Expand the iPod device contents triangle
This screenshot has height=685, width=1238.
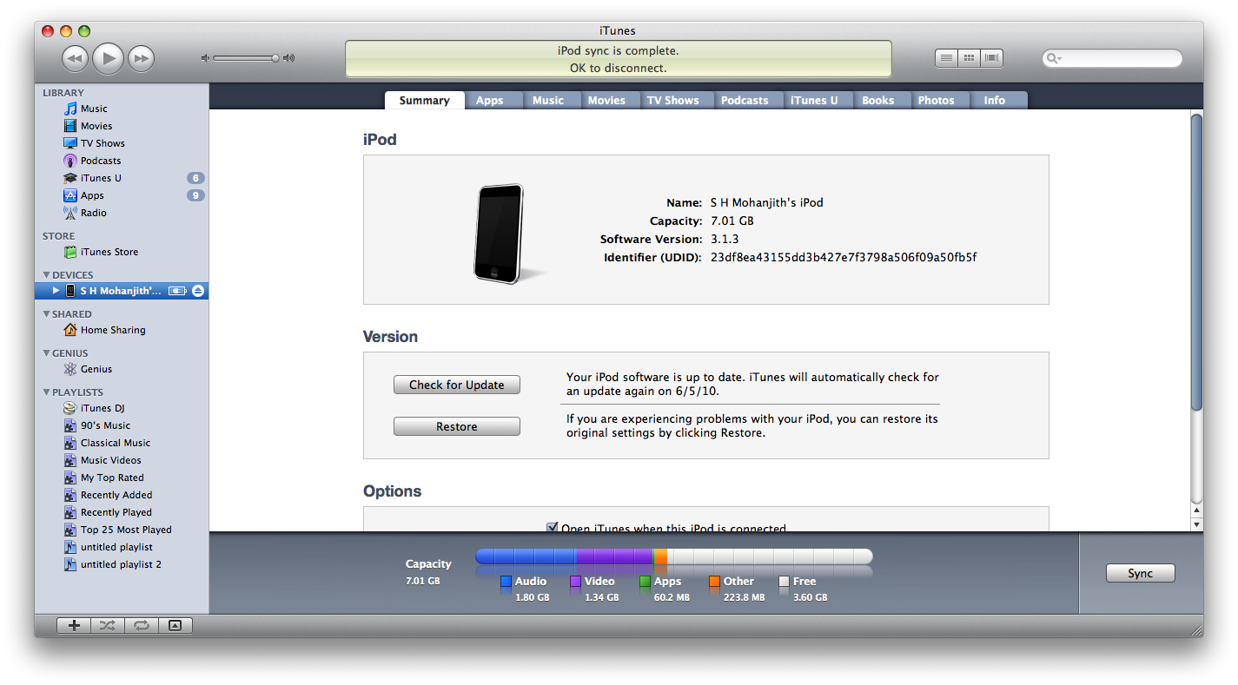point(56,291)
